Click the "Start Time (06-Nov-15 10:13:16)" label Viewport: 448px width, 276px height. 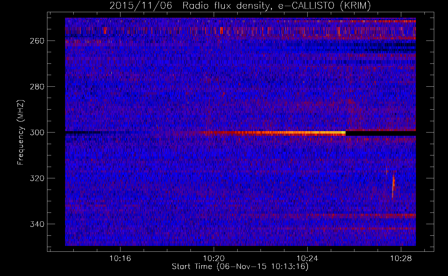point(240,267)
